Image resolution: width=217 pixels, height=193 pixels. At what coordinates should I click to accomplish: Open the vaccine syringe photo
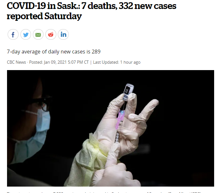pos(111,128)
